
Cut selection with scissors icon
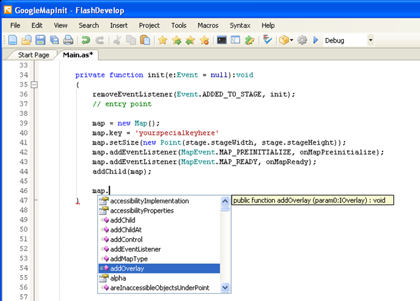[x=117, y=40]
